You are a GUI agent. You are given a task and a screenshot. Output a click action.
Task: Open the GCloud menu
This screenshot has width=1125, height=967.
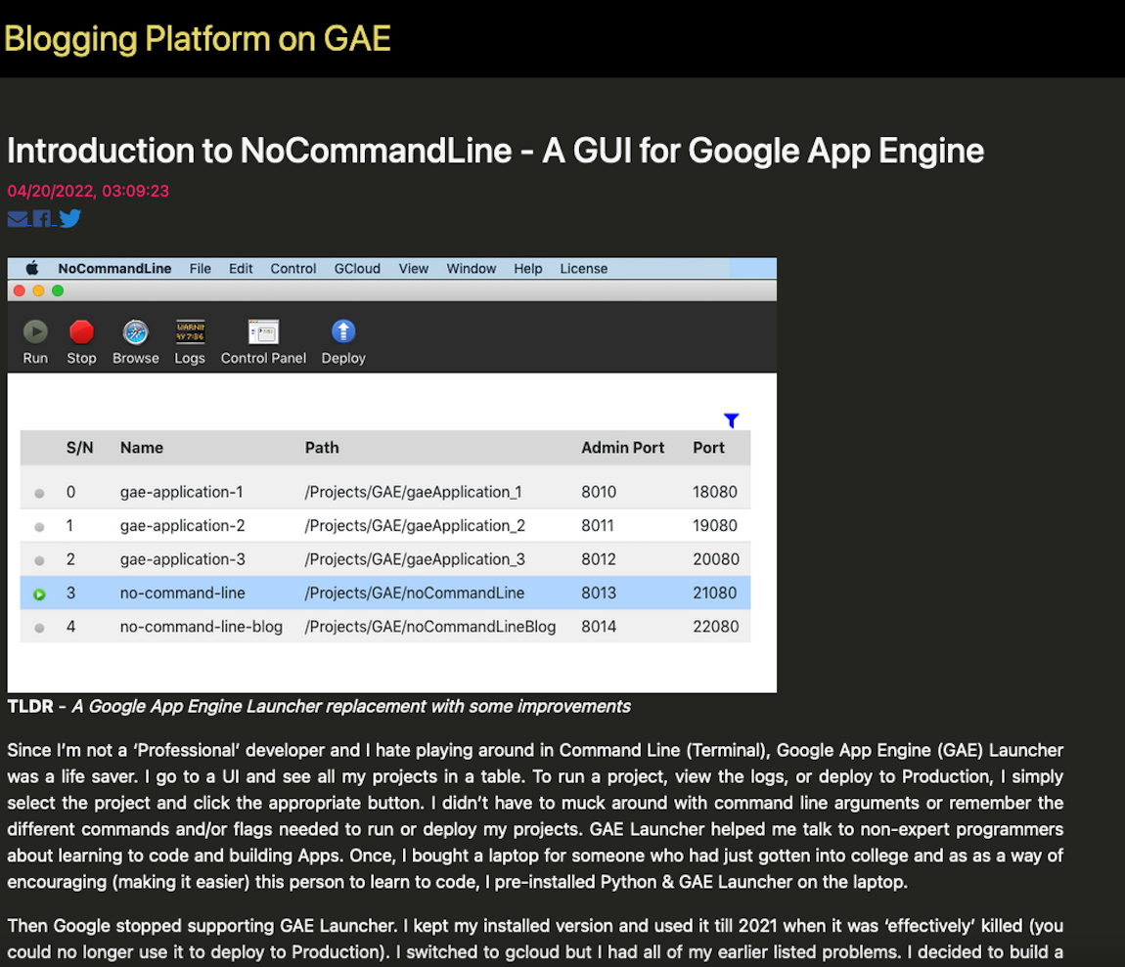pos(357,268)
